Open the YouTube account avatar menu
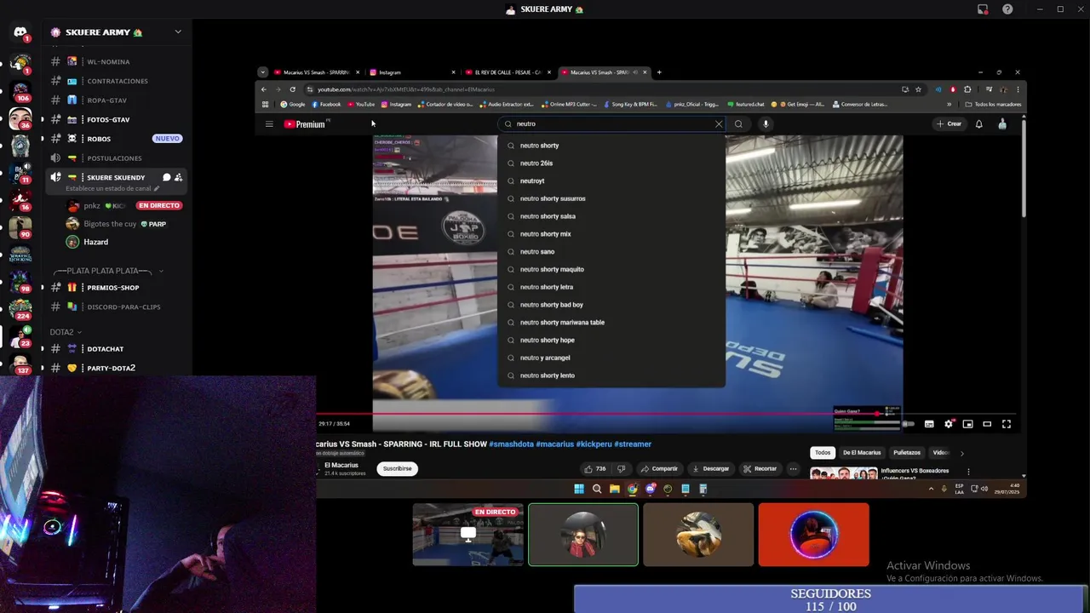The width and height of the screenshot is (1090, 613). [1002, 123]
